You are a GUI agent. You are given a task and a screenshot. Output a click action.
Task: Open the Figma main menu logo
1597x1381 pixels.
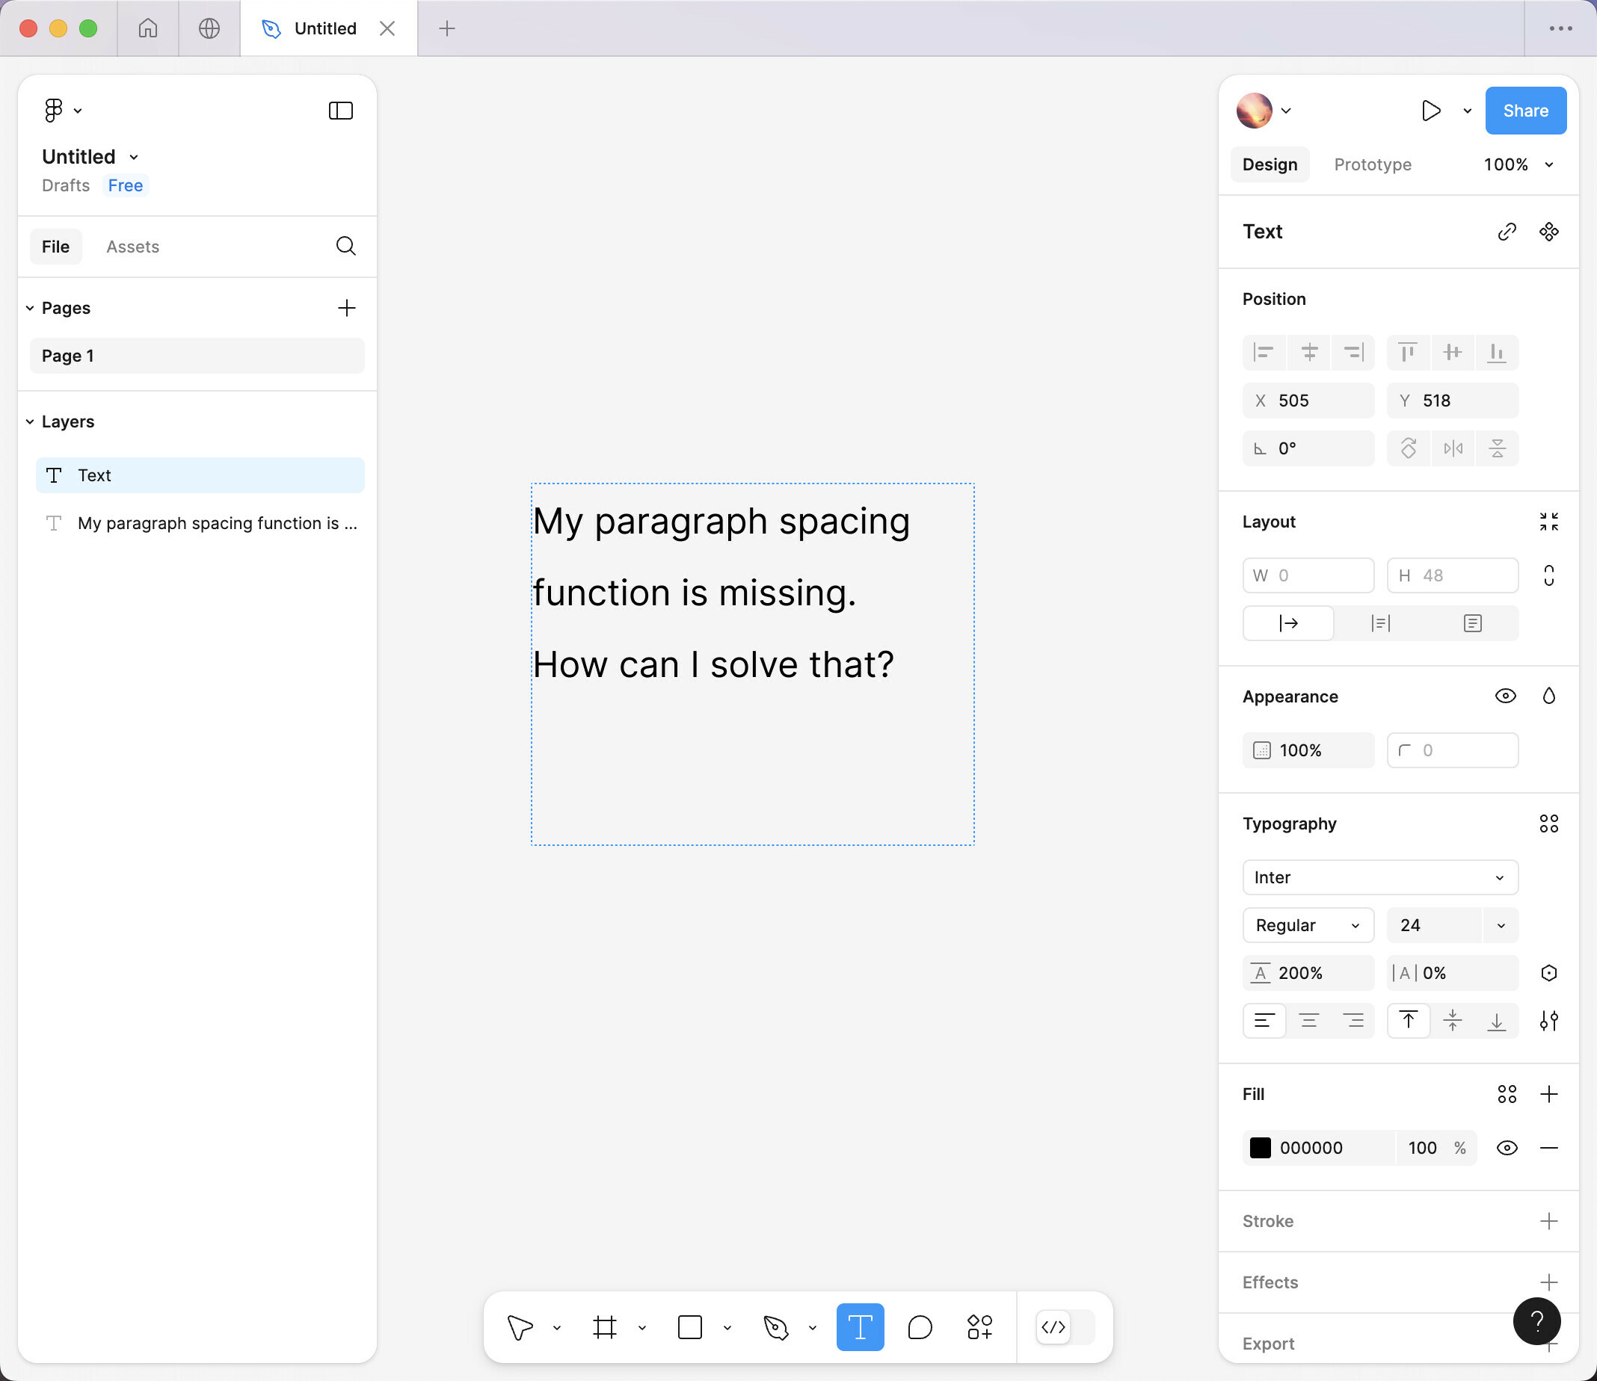tap(53, 110)
